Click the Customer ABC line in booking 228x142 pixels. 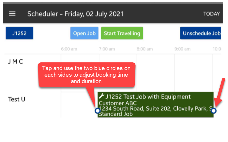point(118,103)
